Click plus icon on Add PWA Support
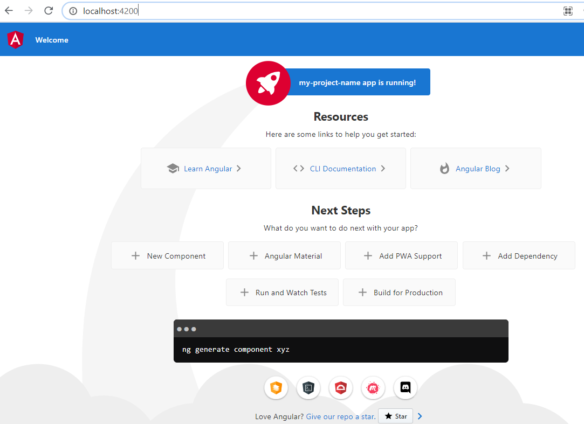584x424 pixels. coord(368,256)
